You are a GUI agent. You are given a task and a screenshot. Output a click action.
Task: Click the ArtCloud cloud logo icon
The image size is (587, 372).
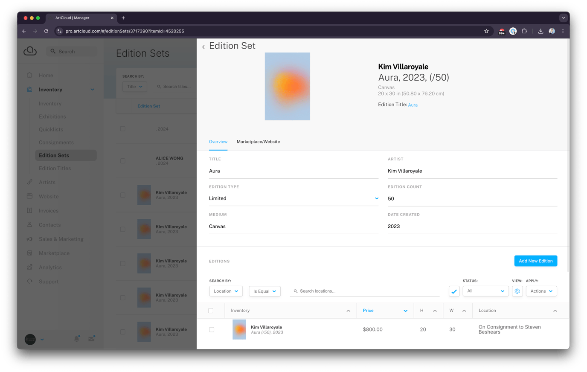[x=30, y=51]
